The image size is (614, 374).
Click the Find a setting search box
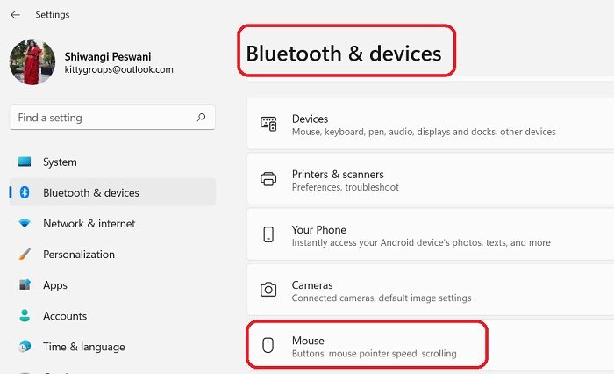click(x=112, y=118)
